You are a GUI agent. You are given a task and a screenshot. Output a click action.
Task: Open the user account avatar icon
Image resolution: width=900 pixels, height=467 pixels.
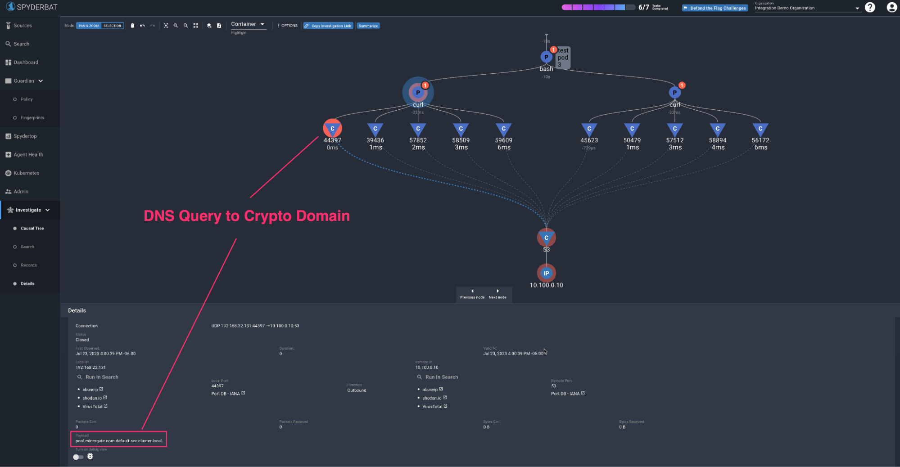[891, 8]
